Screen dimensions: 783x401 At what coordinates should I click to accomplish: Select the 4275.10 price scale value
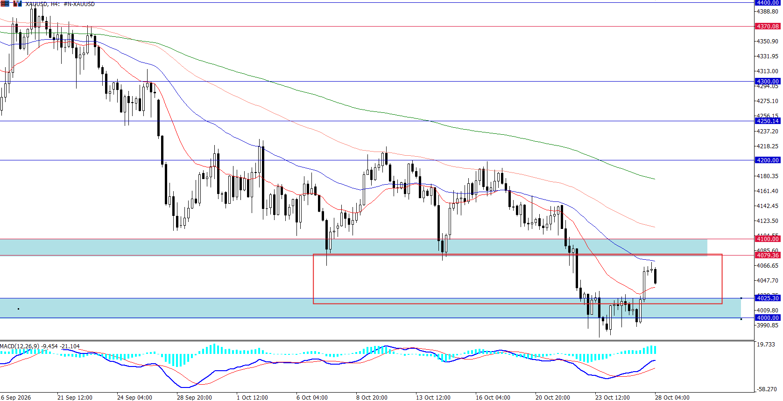(x=768, y=101)
